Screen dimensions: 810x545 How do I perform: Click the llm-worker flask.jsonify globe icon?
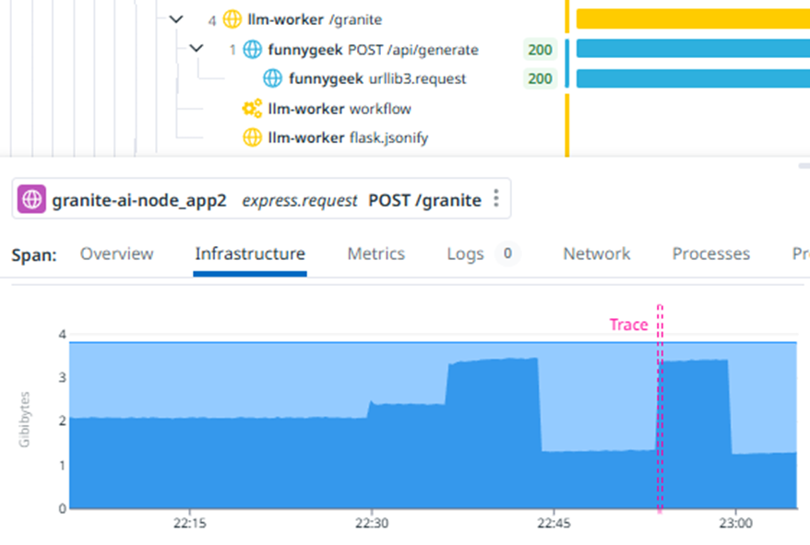coord(252,138)
